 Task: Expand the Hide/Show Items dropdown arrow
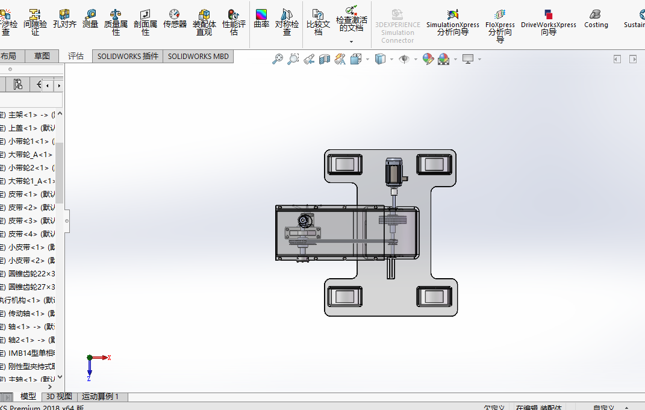(x=416, y=60)
